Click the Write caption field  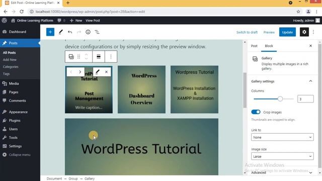[89, 107]
